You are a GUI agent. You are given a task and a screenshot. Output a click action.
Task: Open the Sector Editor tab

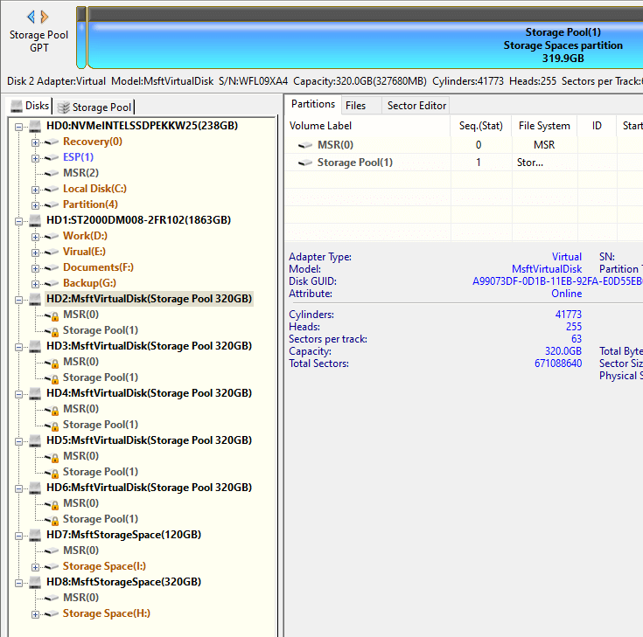pyautogui.click(x=416, y=106)
